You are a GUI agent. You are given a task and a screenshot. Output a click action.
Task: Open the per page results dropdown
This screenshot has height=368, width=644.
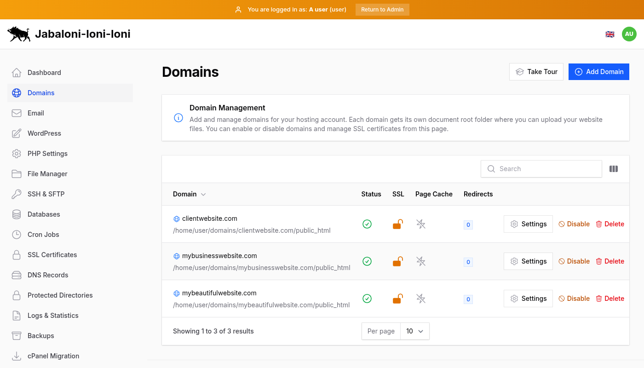click(414, 331)
